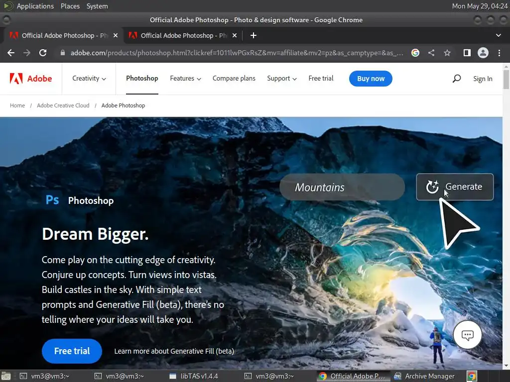Open the Chrome profile avatar

pyautogui.click(x=483, y=53)
